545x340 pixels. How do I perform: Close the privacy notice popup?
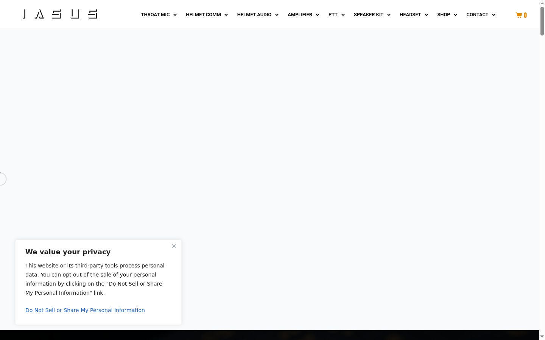(x=174, y=246)
